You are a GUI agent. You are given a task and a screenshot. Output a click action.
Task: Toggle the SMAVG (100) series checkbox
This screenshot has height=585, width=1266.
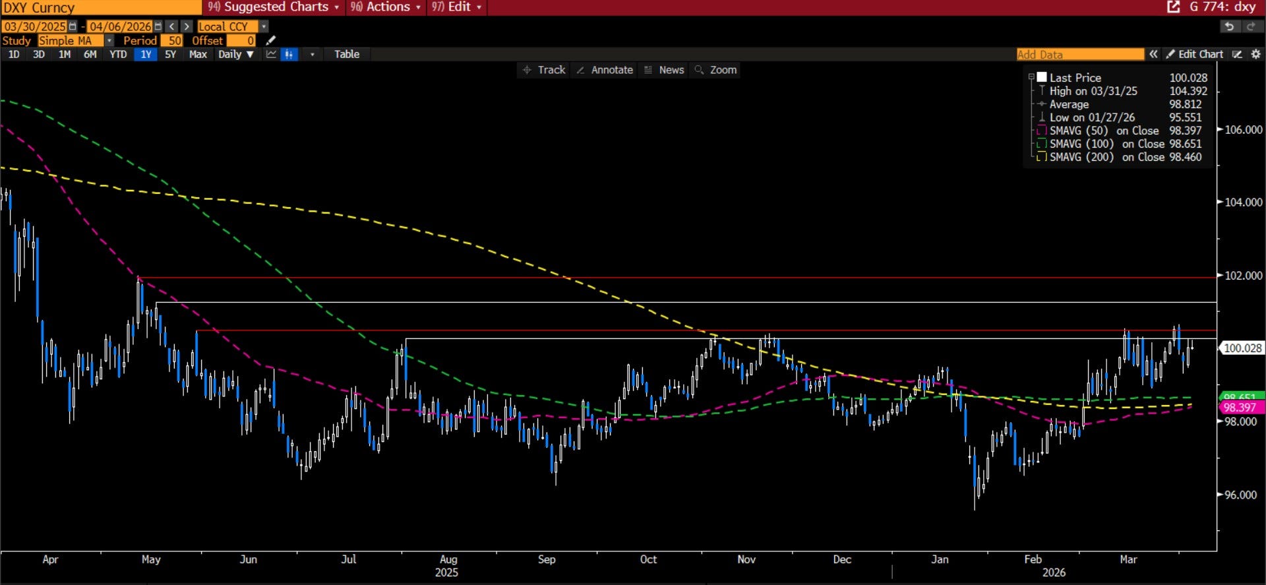click(1041, 144)
